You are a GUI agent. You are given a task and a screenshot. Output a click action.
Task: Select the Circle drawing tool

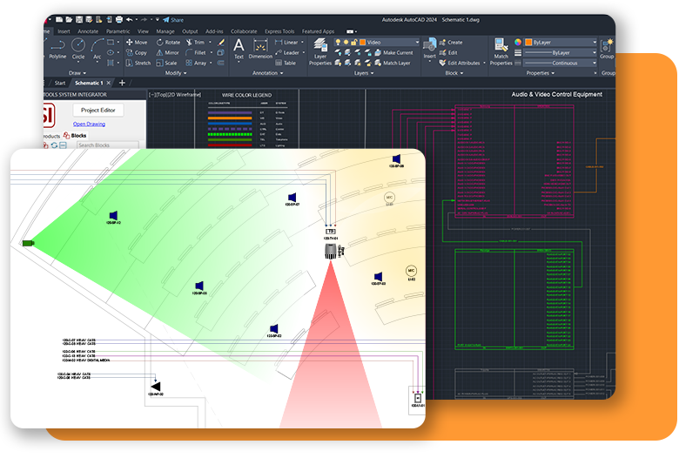(78, 46)
